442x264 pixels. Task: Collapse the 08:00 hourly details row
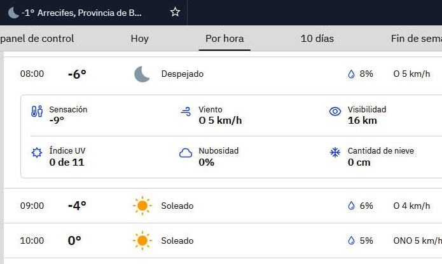(x=223, y=74)
